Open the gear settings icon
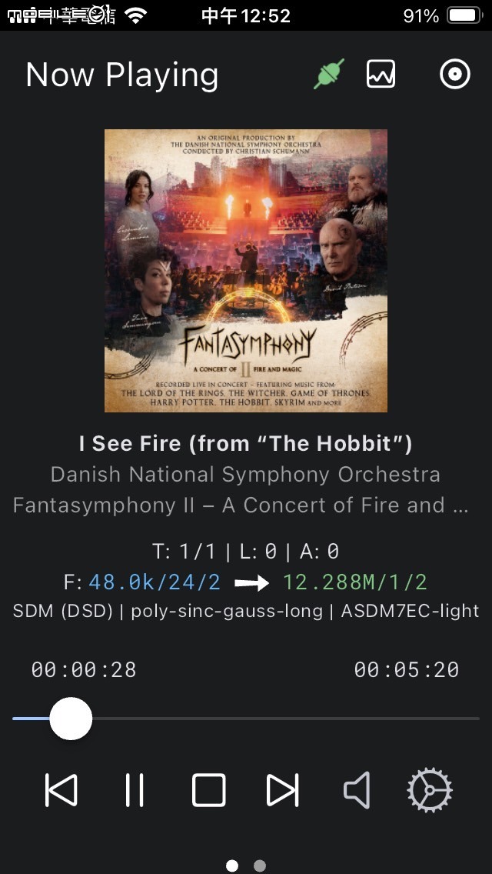The image size is (492, 874). [x=430, y=790]
